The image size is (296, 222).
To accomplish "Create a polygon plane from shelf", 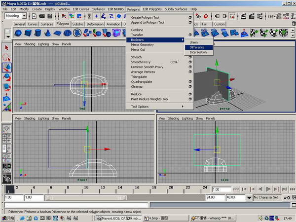I will coord(57,33).
